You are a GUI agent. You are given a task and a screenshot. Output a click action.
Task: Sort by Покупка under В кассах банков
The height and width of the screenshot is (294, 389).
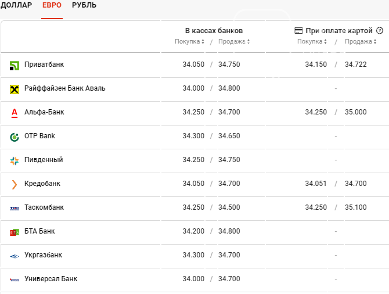pos(189,41)
